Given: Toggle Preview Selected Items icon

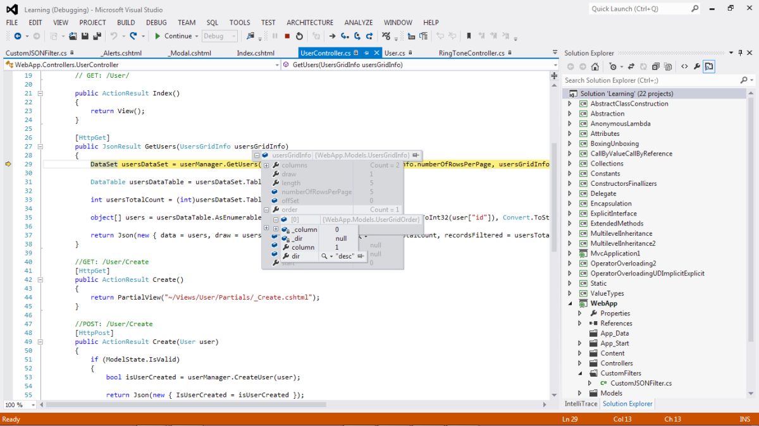Looking at the screenshot, I should 709,66.
